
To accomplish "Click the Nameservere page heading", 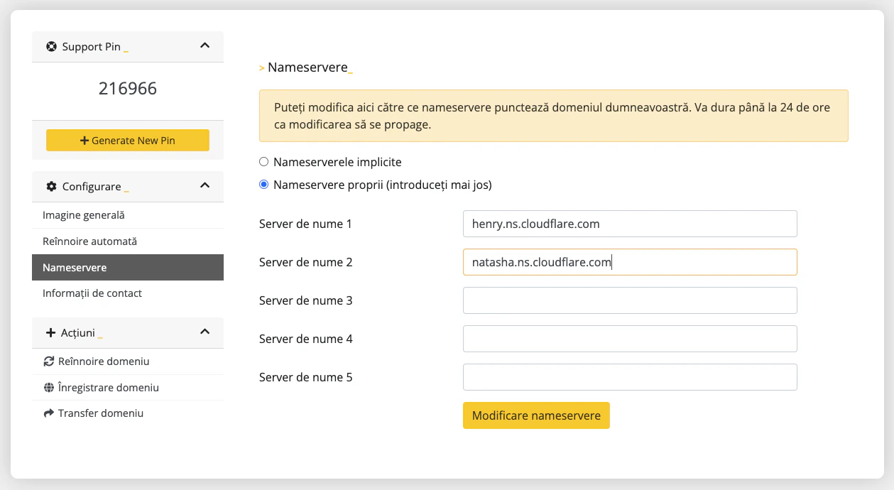I will click(307, 67).
